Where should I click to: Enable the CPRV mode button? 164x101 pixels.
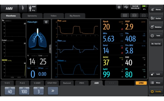141,83
